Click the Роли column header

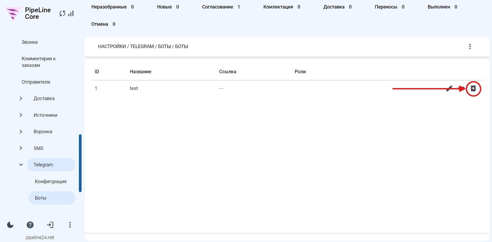300,72
